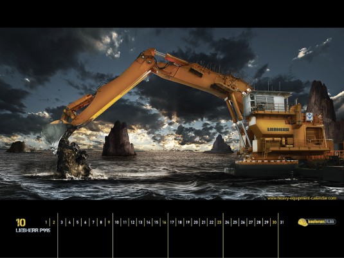Click the blue emblem on the excavator cab

(x=309, y=116)
